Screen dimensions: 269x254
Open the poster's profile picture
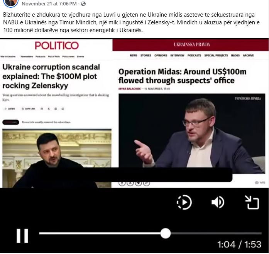(11, 3)
